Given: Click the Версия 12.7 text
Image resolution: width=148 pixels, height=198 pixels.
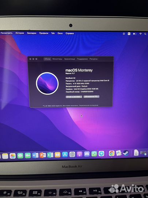Looking at the screenshot, I should (70, 73).
